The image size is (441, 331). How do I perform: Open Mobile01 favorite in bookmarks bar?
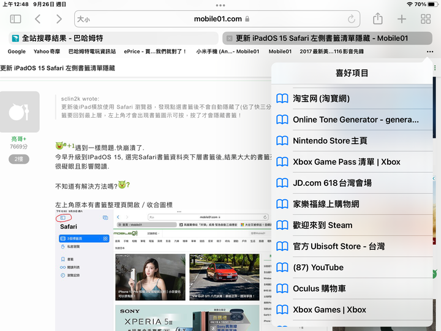[x=280, y=51]
